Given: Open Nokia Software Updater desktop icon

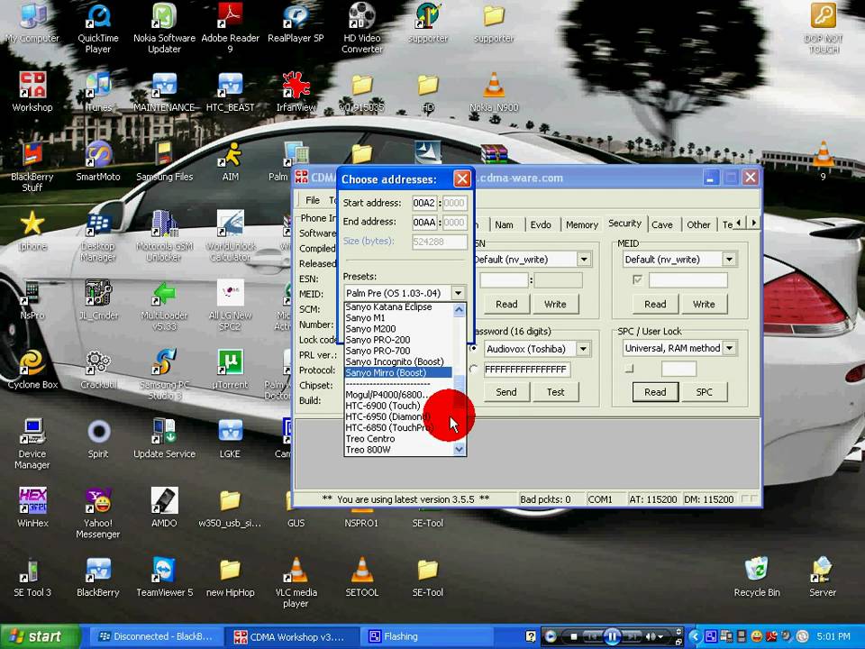Looking at the screenshot, I should (164, 28).
